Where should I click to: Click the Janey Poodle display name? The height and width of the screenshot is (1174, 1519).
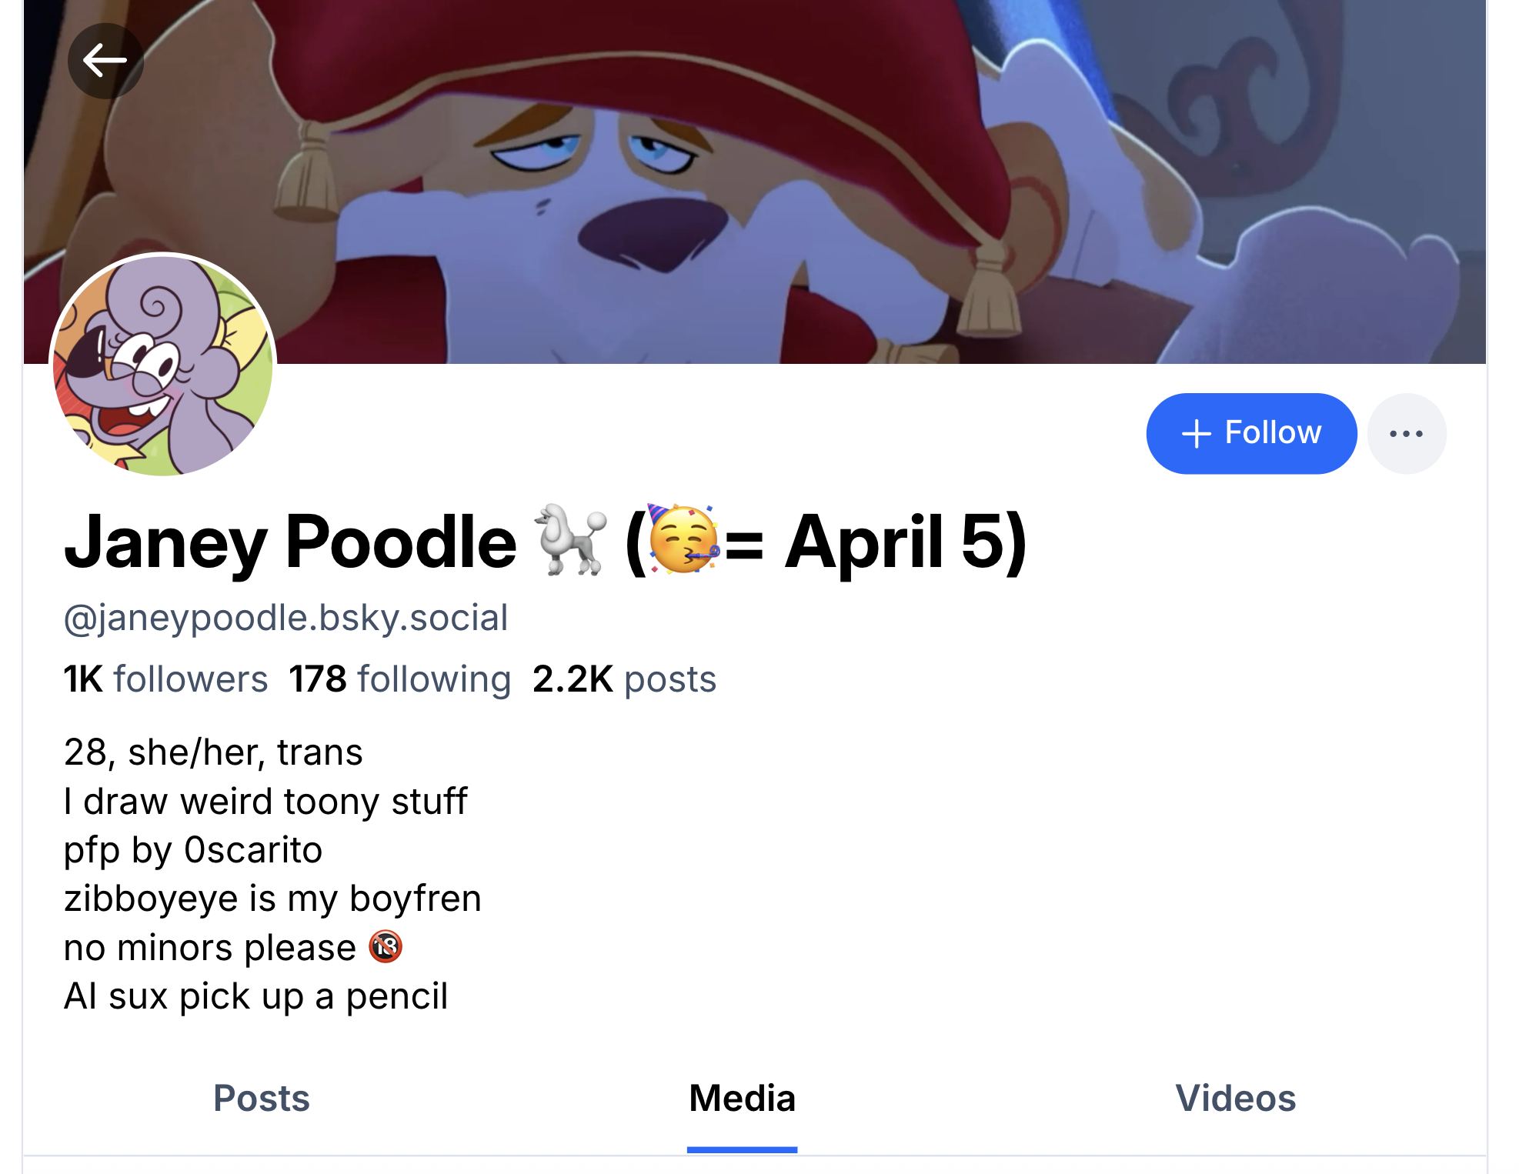tap(290, 542)
